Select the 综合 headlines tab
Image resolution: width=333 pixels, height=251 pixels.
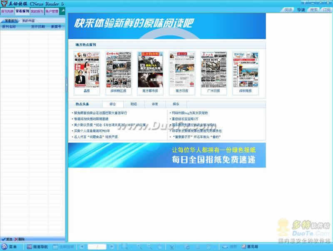coord(113,104)
